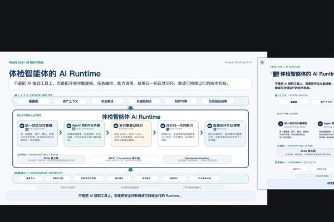Viewport: 334px width, 222px height.
Task: Click RUNTIME LAYER label in the side panel
Action: 288,114
